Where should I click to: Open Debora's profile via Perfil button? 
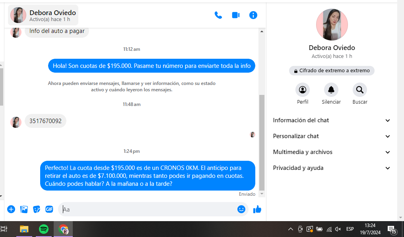click(x=303, y=90)
